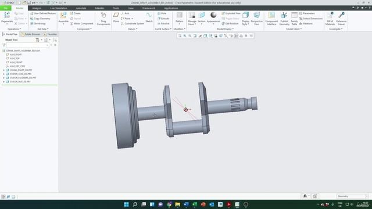Open the File menu

coord(5,8)
